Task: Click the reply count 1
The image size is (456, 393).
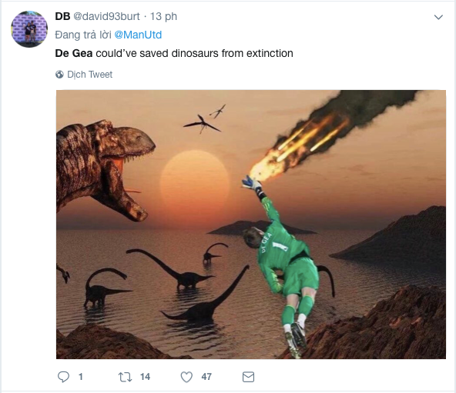Action: point(81,377)
